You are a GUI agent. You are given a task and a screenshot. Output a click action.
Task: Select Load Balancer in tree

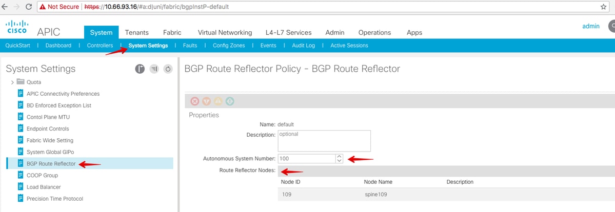[44, 187]
